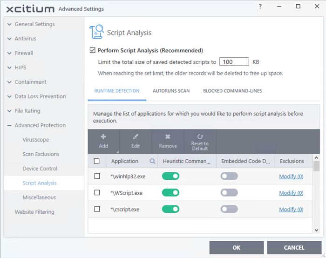Select the cscript.exe row checkbox
326x258 pixels.
click(97, 209)
